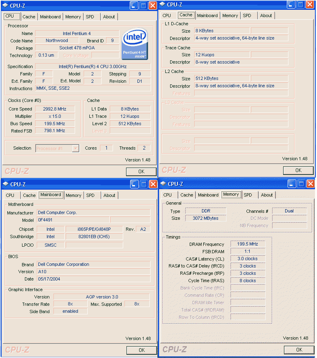
Task: Open Cache tab in Memory window
Action: tap(186, 195)
